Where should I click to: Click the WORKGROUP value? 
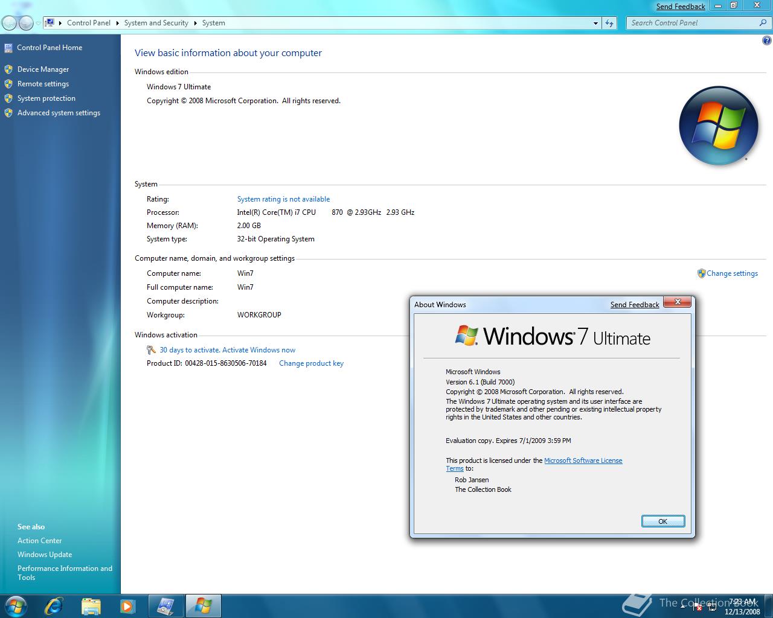point(259,315)
